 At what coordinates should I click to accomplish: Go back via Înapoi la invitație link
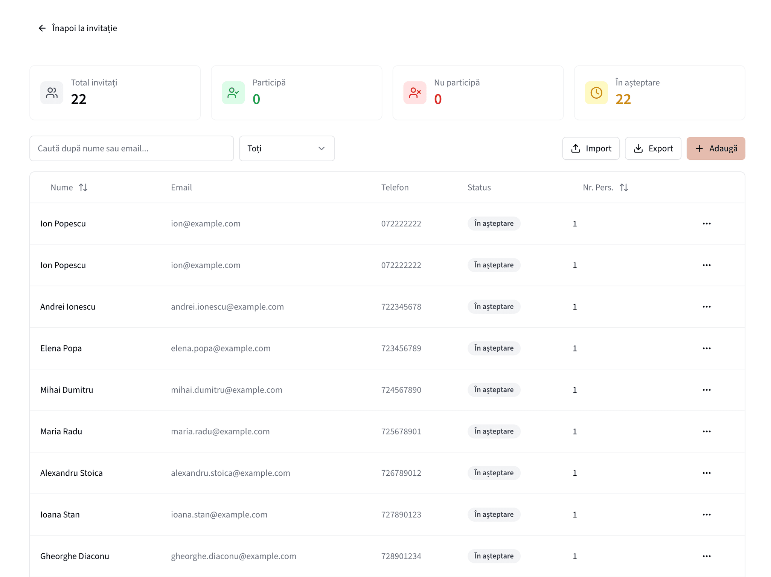[84, 28]
